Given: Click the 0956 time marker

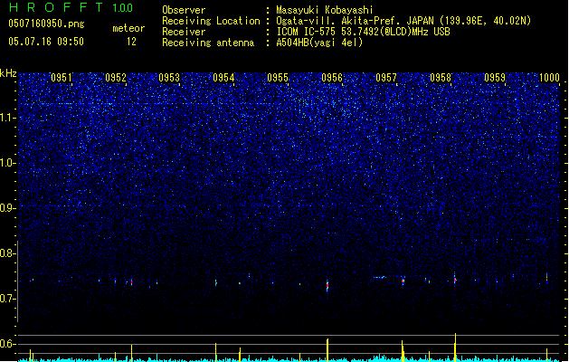Looking at the screenshot, I should [x=332, y=78].
